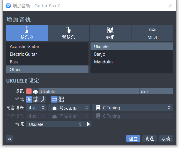
Task: Choose the MIDI instrument category
Action: (x=152, y=33)
